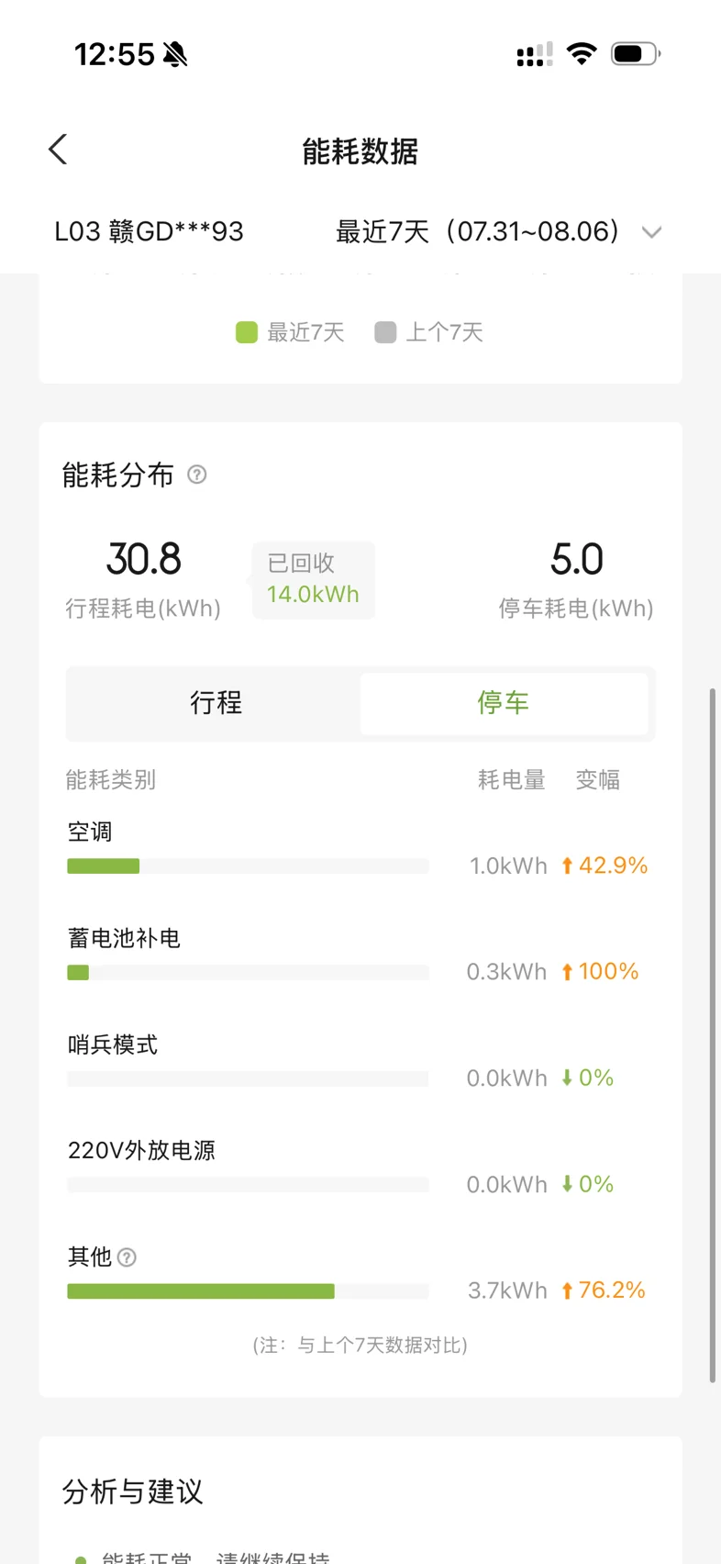Viewport: 721px width, 1564px height.
Task: Tap the muted bell status icon
Action: click(175, 55)
